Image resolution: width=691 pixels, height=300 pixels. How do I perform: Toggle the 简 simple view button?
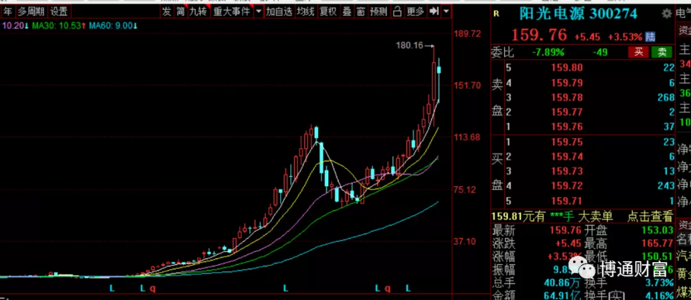tap(180, 12)
